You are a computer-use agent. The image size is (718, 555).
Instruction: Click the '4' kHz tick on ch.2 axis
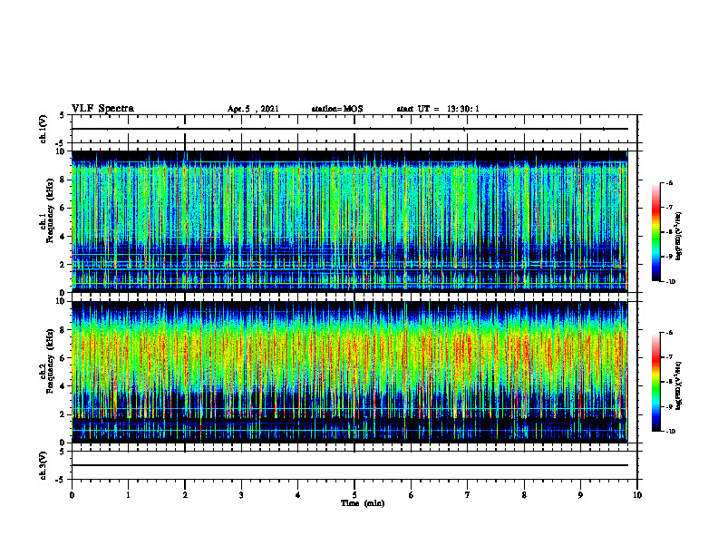(x=63, y=386)
